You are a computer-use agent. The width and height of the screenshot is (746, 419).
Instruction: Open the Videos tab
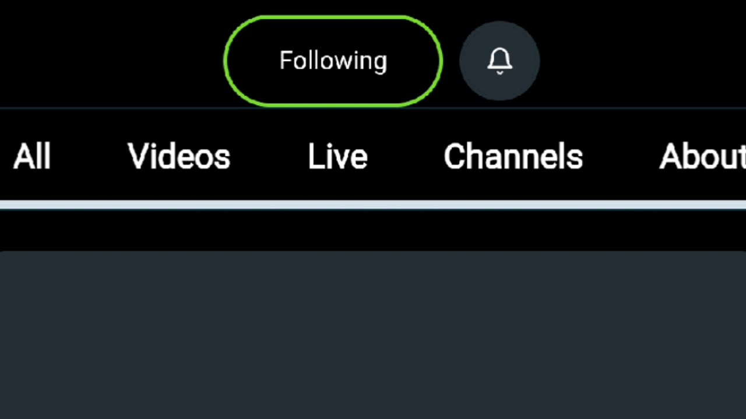(x=179, y=157)
